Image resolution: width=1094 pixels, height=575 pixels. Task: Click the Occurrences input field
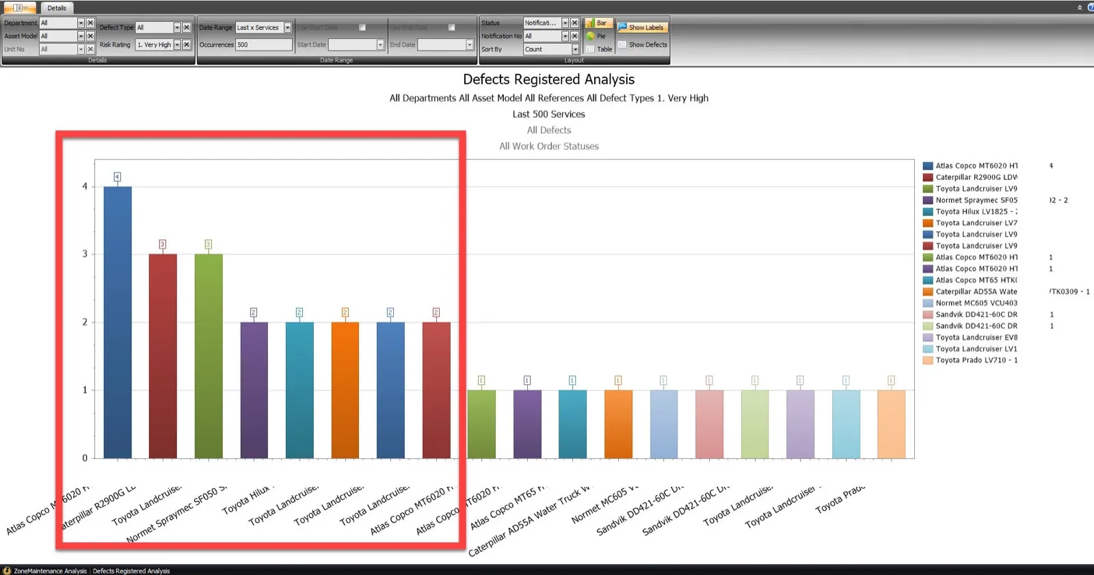263,44
